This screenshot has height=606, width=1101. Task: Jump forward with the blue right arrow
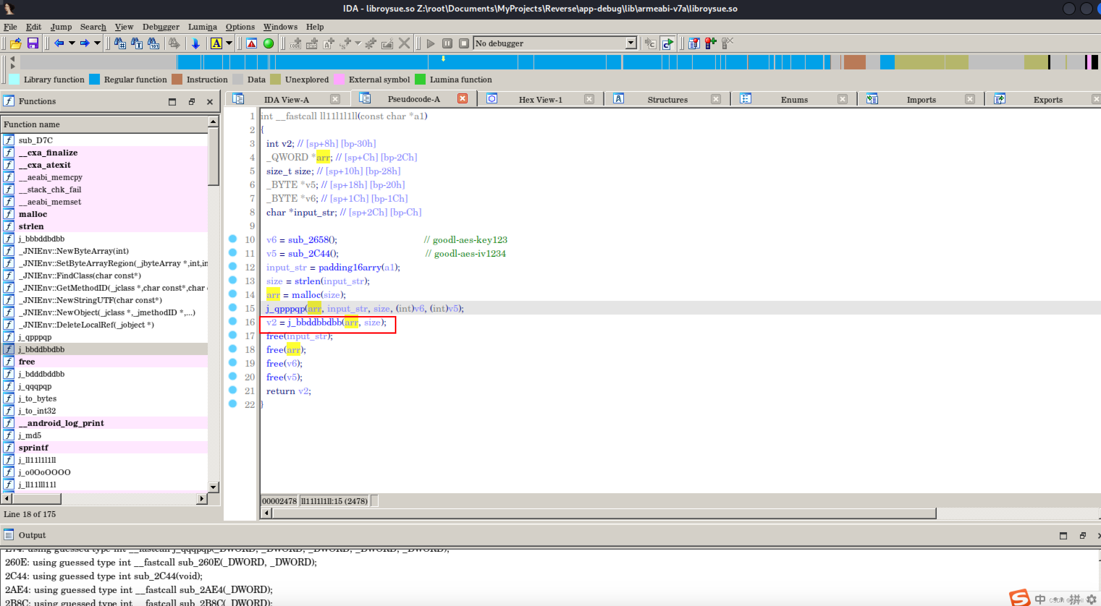click(x=85, y=43)
